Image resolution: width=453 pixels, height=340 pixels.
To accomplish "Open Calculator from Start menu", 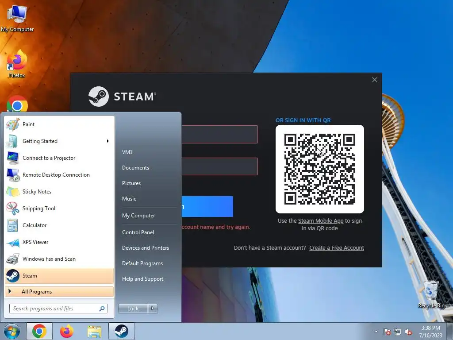I will [59, 225].
